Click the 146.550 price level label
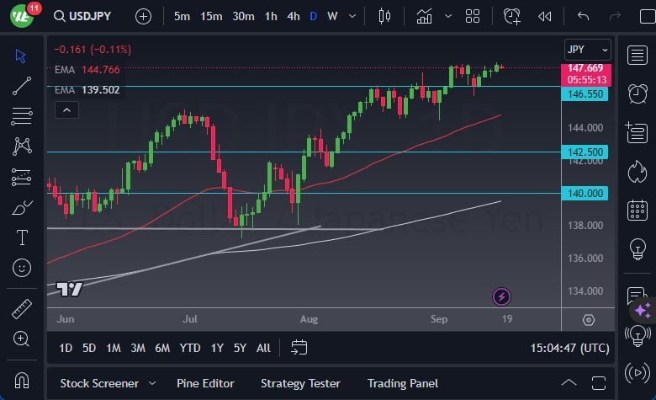656x400 pixels. [x=585, y=94]
